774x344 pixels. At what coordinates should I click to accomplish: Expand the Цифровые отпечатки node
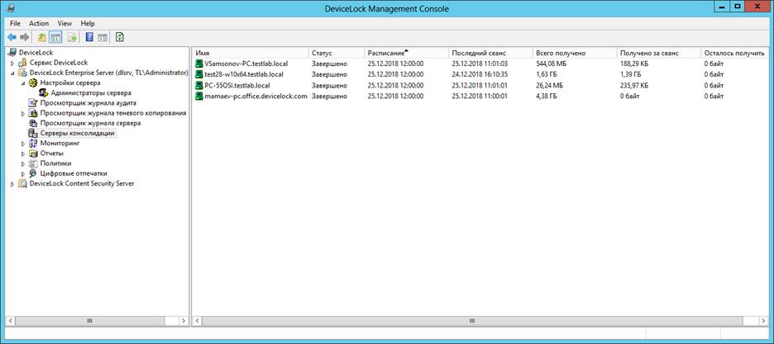pos(23,174)
